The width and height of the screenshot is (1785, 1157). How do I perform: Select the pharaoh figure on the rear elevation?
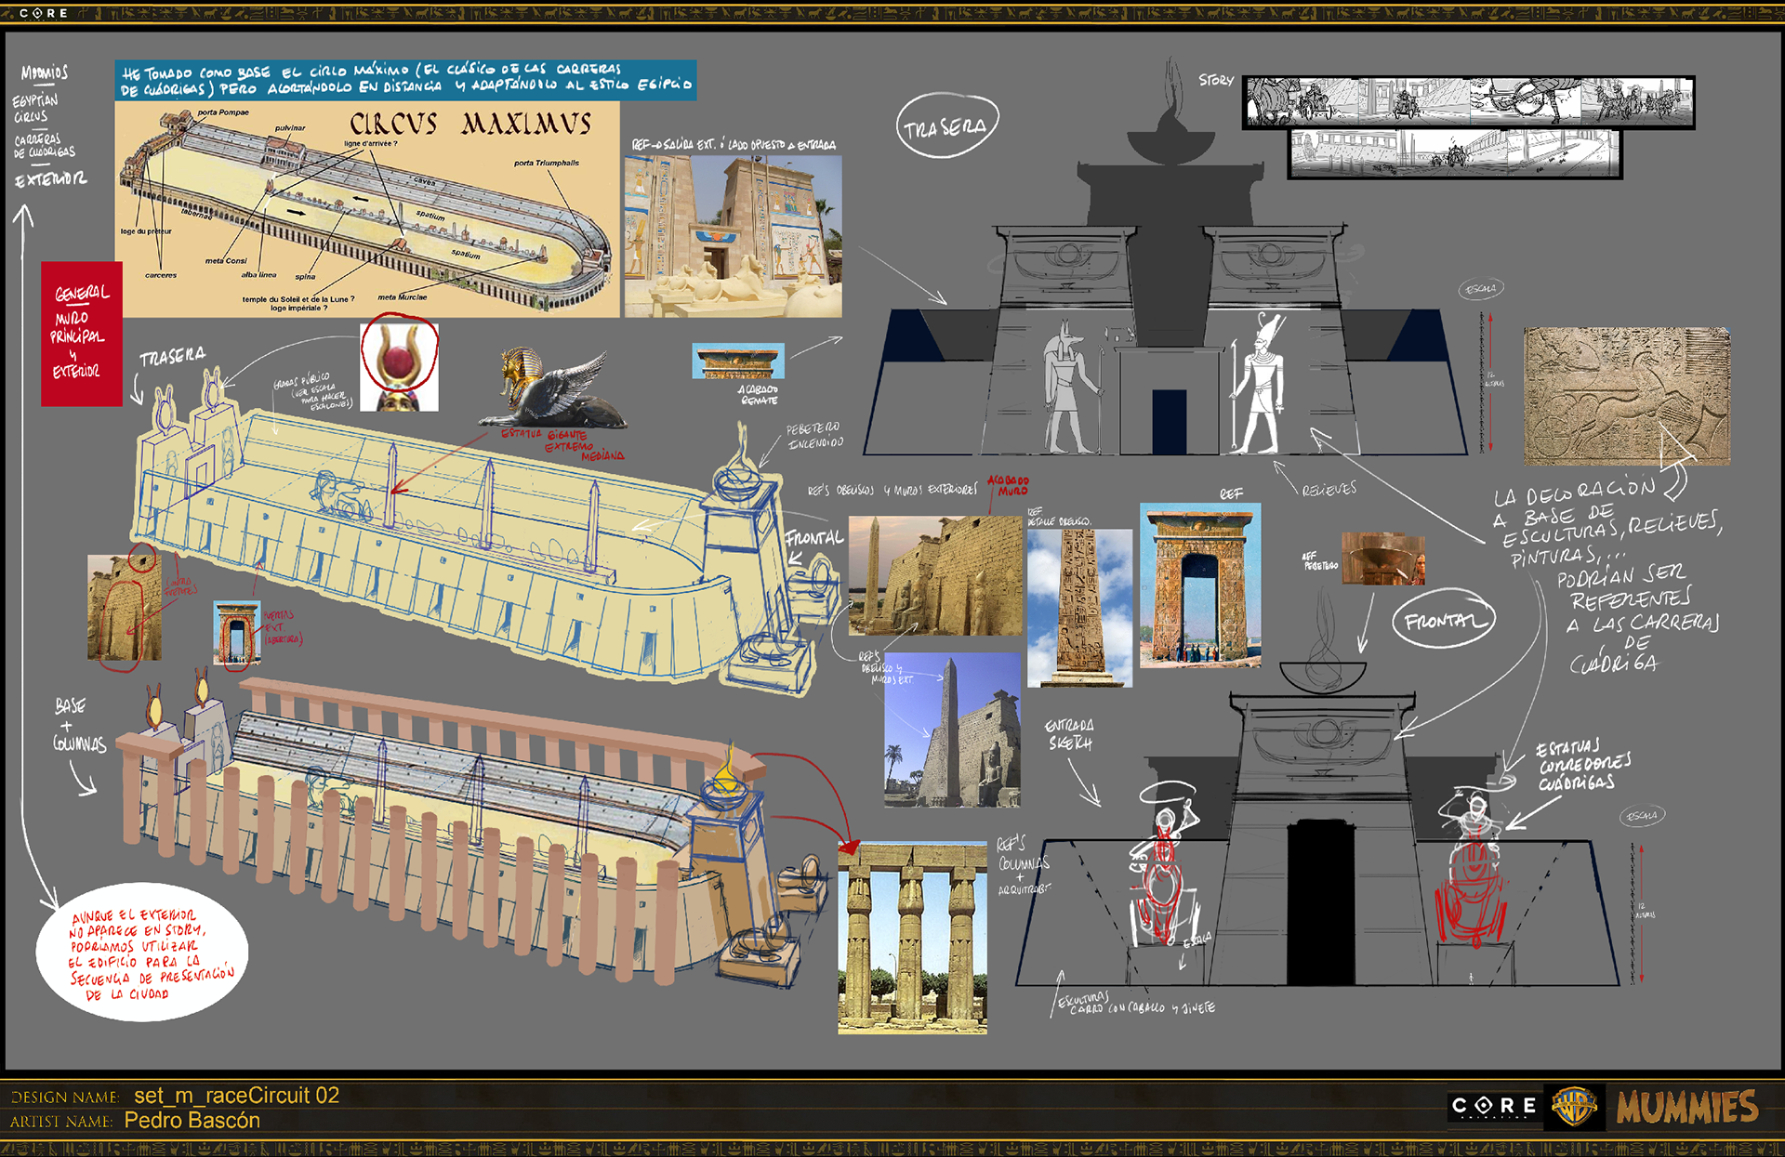(x=1259, y=383)
